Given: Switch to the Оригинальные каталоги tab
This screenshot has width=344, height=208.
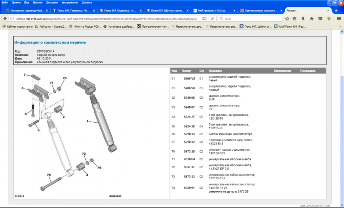Looking at the screenshot, I should (261, 10).
